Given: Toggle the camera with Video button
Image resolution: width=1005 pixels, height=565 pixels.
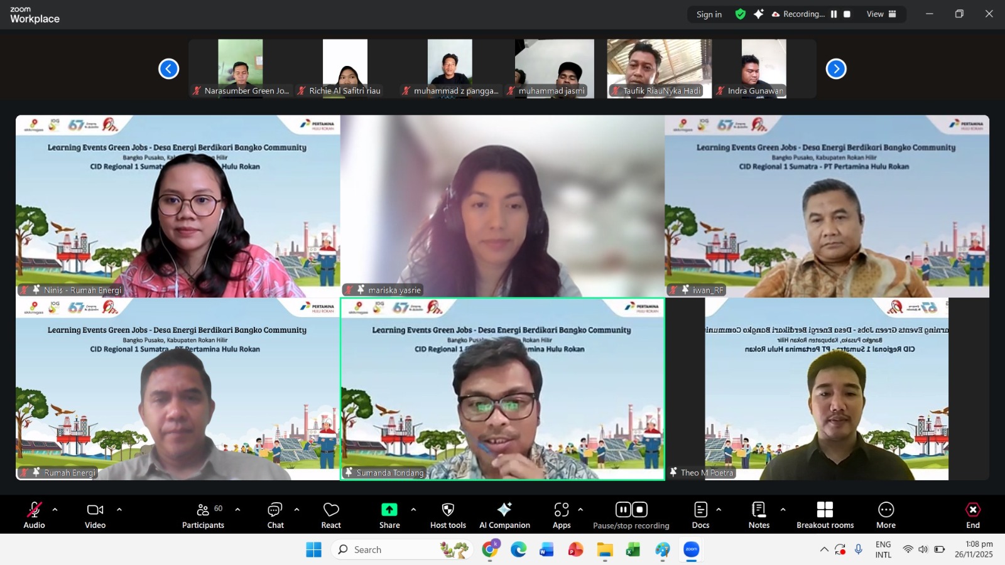Looking at the screenshot, I should (x=95, y=515).
